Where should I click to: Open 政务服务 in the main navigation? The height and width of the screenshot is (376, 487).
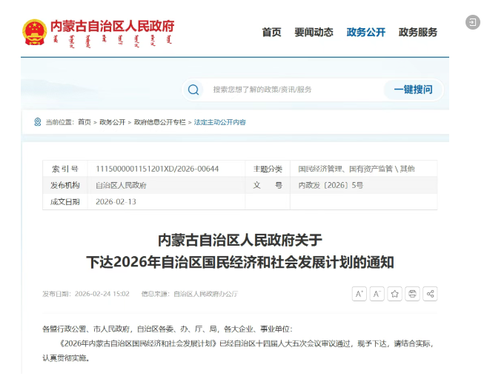[418, 33]
